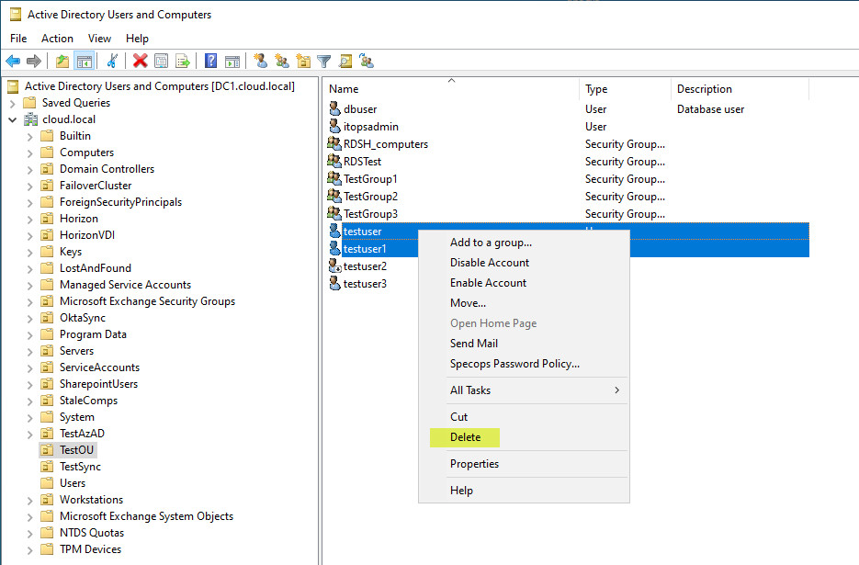The width and height of the screenshot is (859, 565).
Task: Expand the TestAzAD OU
Action: pyautogui.click(x=30, y=434)
